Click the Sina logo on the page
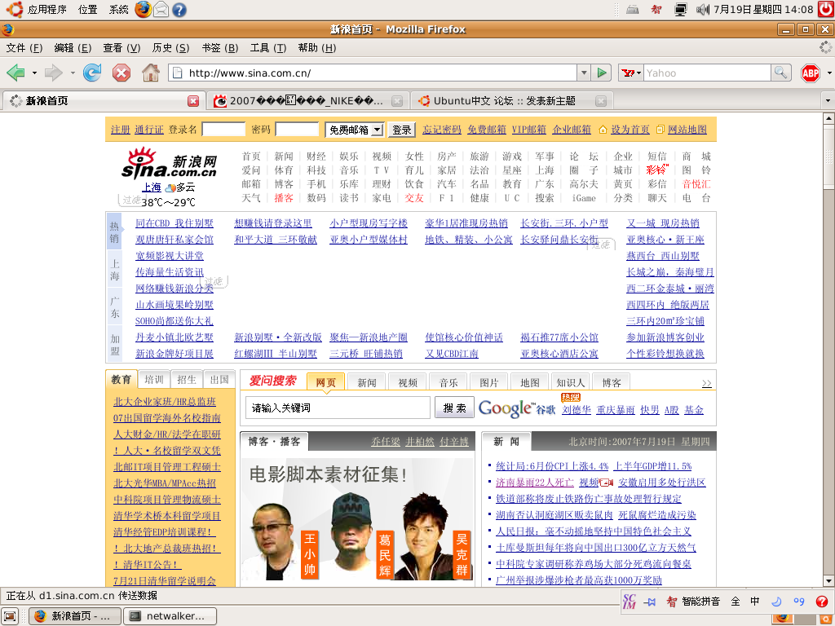Screen dimensions: 835x626 [170, 163]
